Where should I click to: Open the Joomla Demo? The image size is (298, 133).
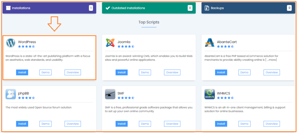pos(145,72)
